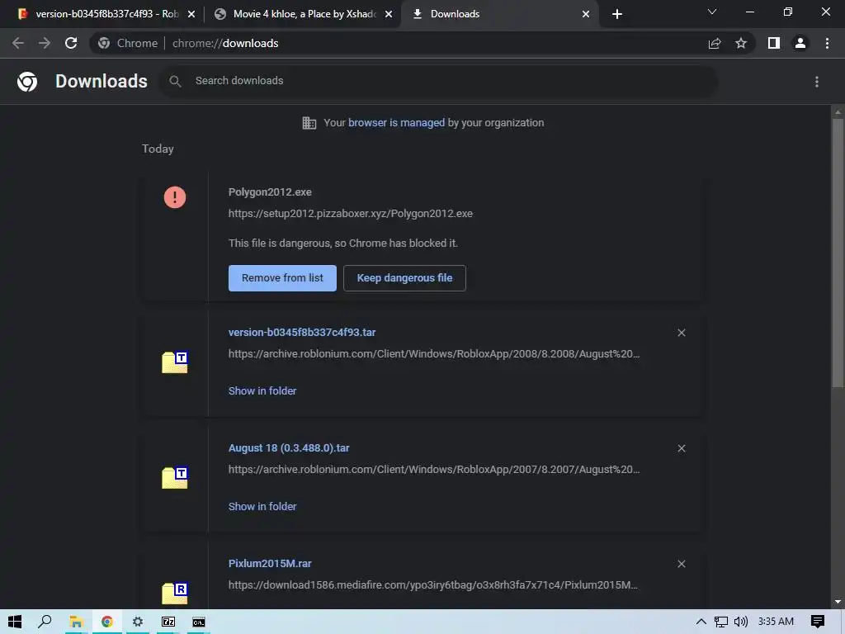Open a new tab
This screenshot has height=634, width=845.
617,14
